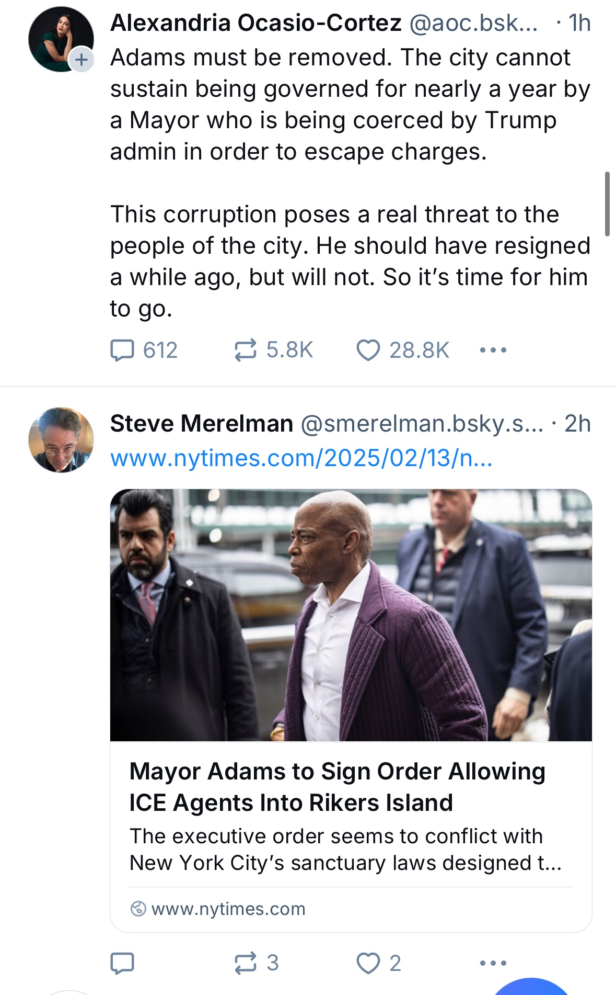Click the globe icon beside www.nytimes.com
This screenshot has width=616, height=995.
[138, 909]
